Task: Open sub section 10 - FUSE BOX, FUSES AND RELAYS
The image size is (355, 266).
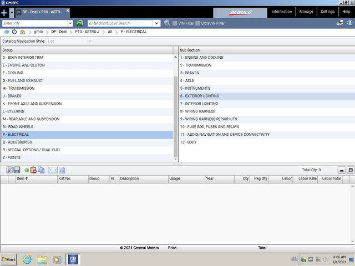Action: pos(267,127)
